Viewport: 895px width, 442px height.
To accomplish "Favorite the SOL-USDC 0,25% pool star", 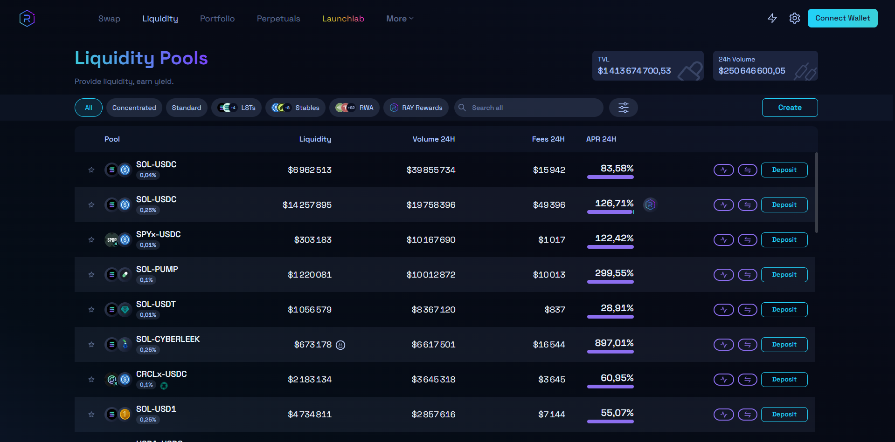I will pyautogui.click(x=91, y=205).
